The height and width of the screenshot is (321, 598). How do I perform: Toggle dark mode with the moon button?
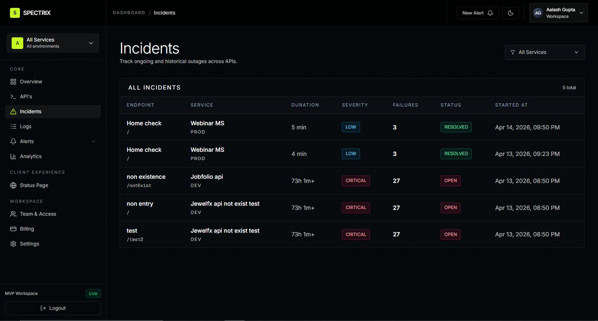(x=510, y=13)
